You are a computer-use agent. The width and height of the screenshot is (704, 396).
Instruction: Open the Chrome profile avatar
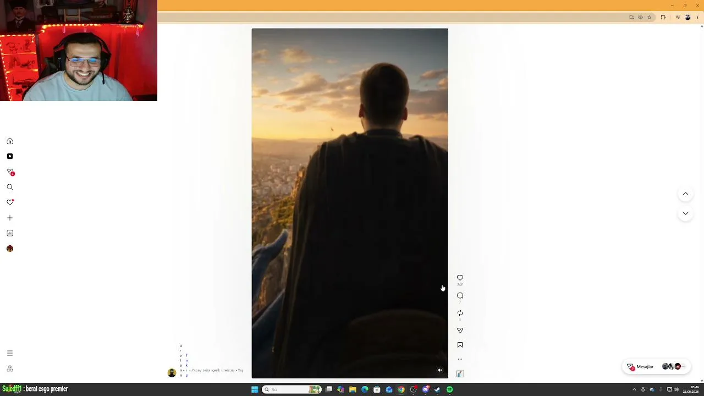point(687,18)
